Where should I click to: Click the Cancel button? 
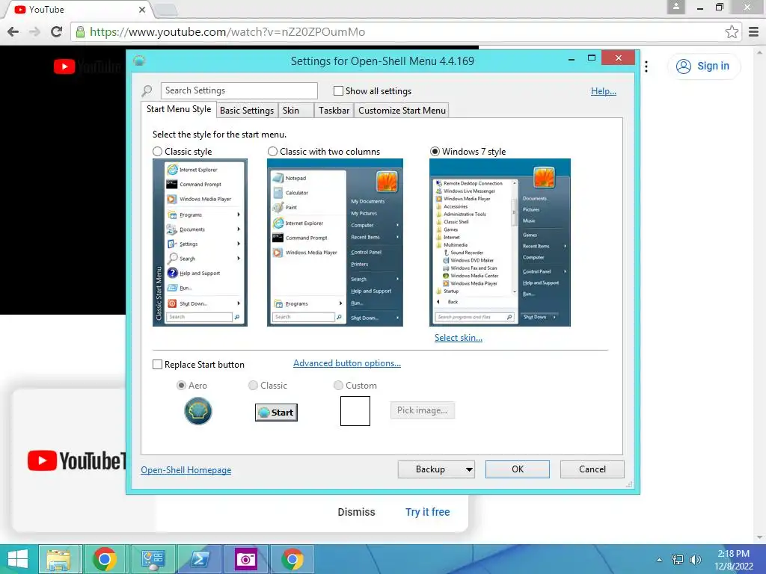point(592,469)
